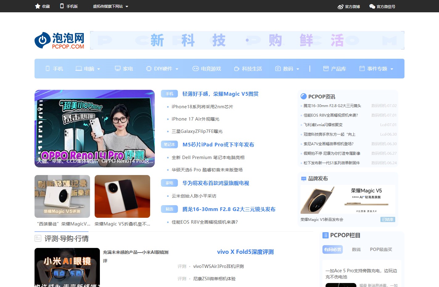Open the "西装暴徒"荣耀MagicV thumbnail

[x=62, y=197]
